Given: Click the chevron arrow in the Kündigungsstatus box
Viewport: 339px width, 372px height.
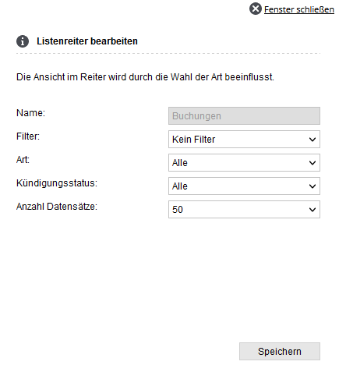Looking at the screenshot, I should pos(313,186).
